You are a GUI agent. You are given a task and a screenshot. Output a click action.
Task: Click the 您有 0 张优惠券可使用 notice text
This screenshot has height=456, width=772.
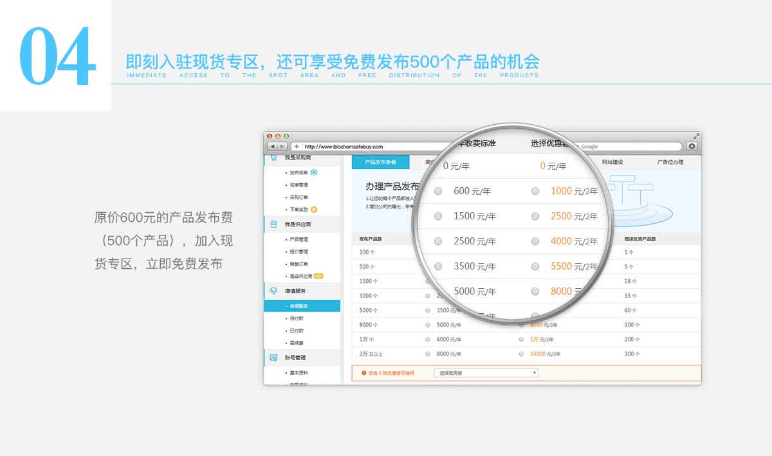(x=391, y=373)
